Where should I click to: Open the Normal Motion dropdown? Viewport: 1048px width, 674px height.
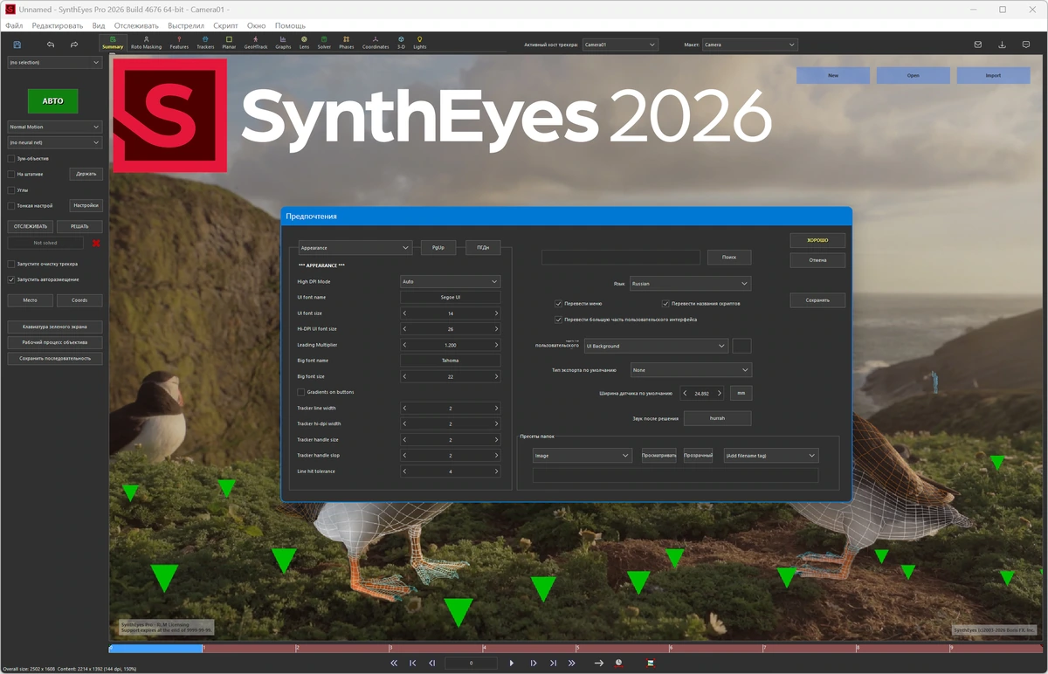(54, 127)
